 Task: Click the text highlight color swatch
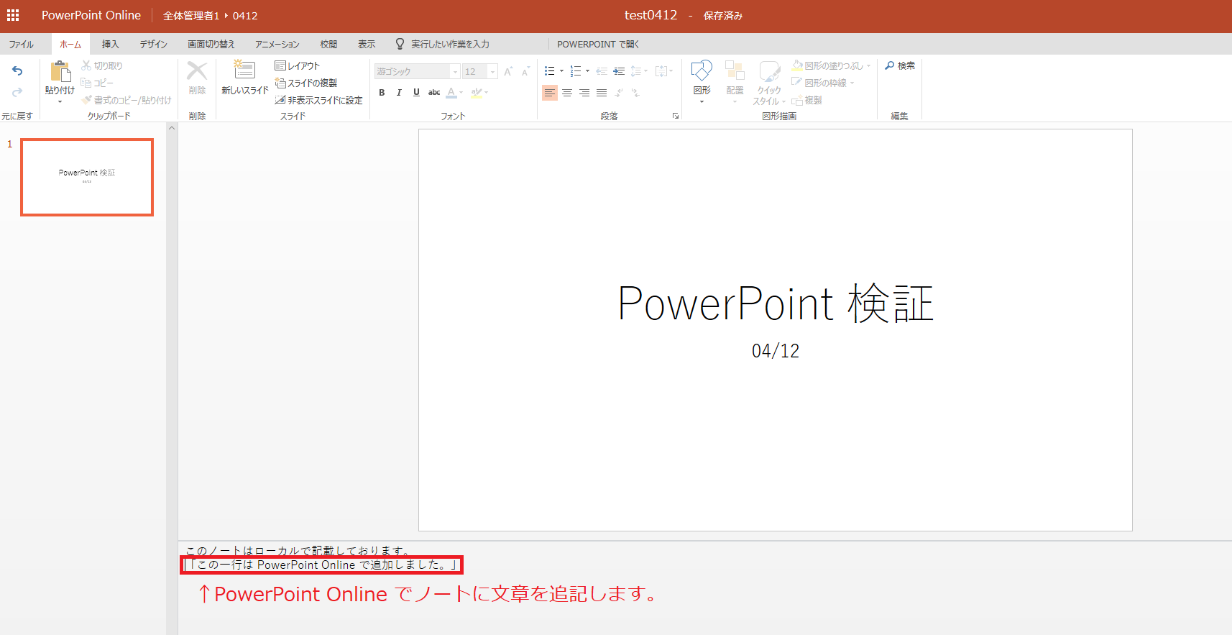point(477,93)
